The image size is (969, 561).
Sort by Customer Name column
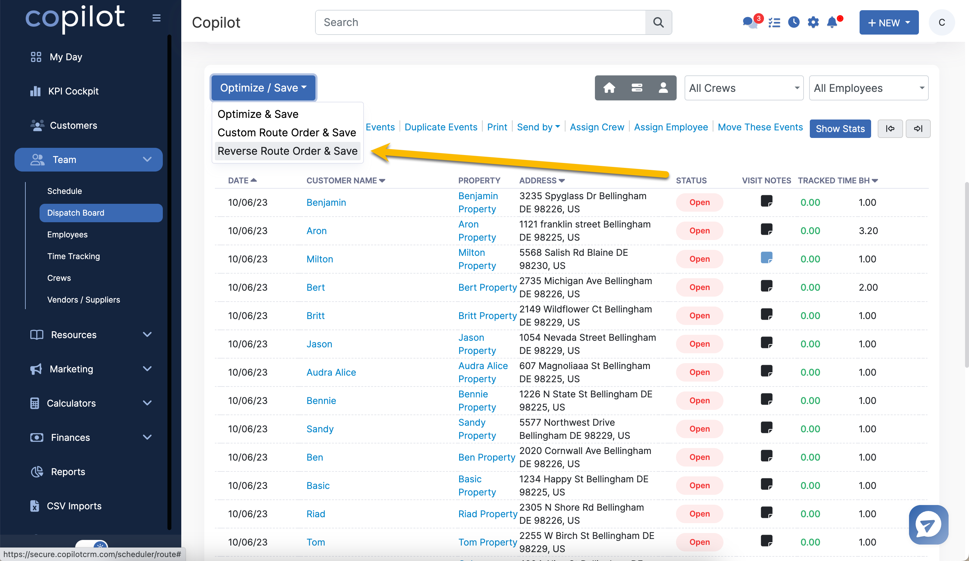345,180
